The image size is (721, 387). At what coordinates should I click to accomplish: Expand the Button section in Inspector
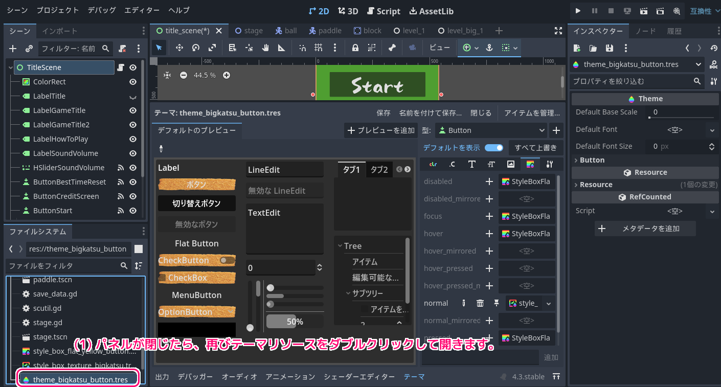(x=645, y=160)
